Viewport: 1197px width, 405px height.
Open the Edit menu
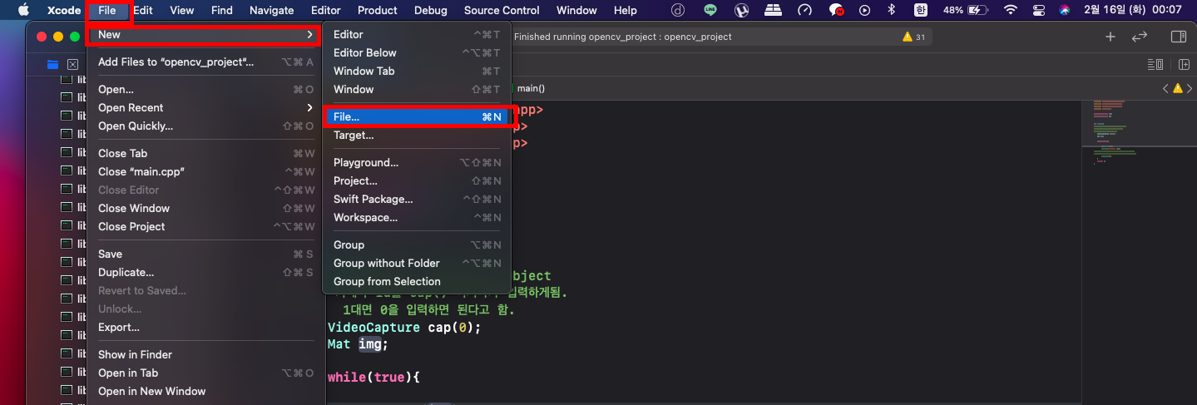[143, 10]
